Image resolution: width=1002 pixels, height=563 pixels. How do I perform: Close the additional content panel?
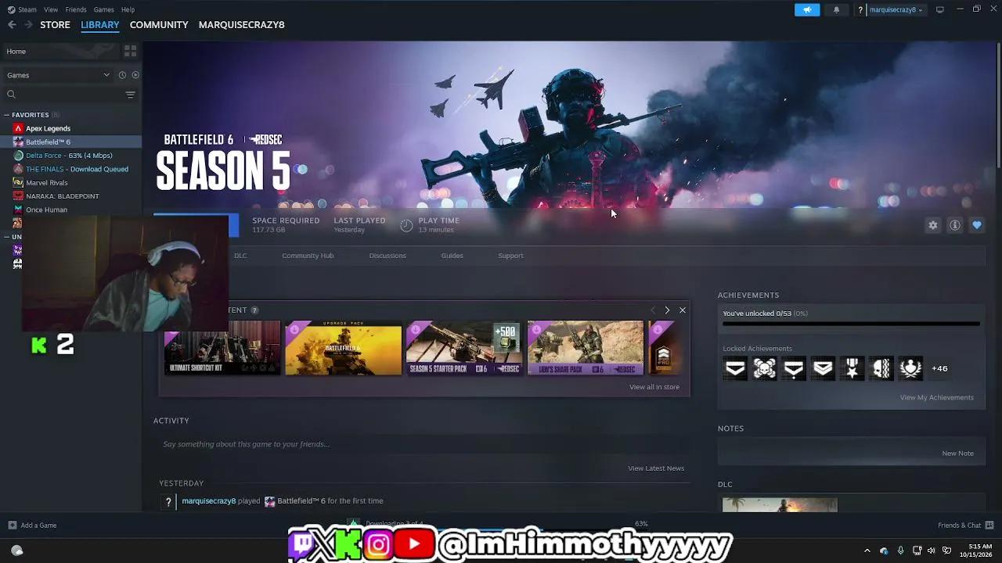683,310
